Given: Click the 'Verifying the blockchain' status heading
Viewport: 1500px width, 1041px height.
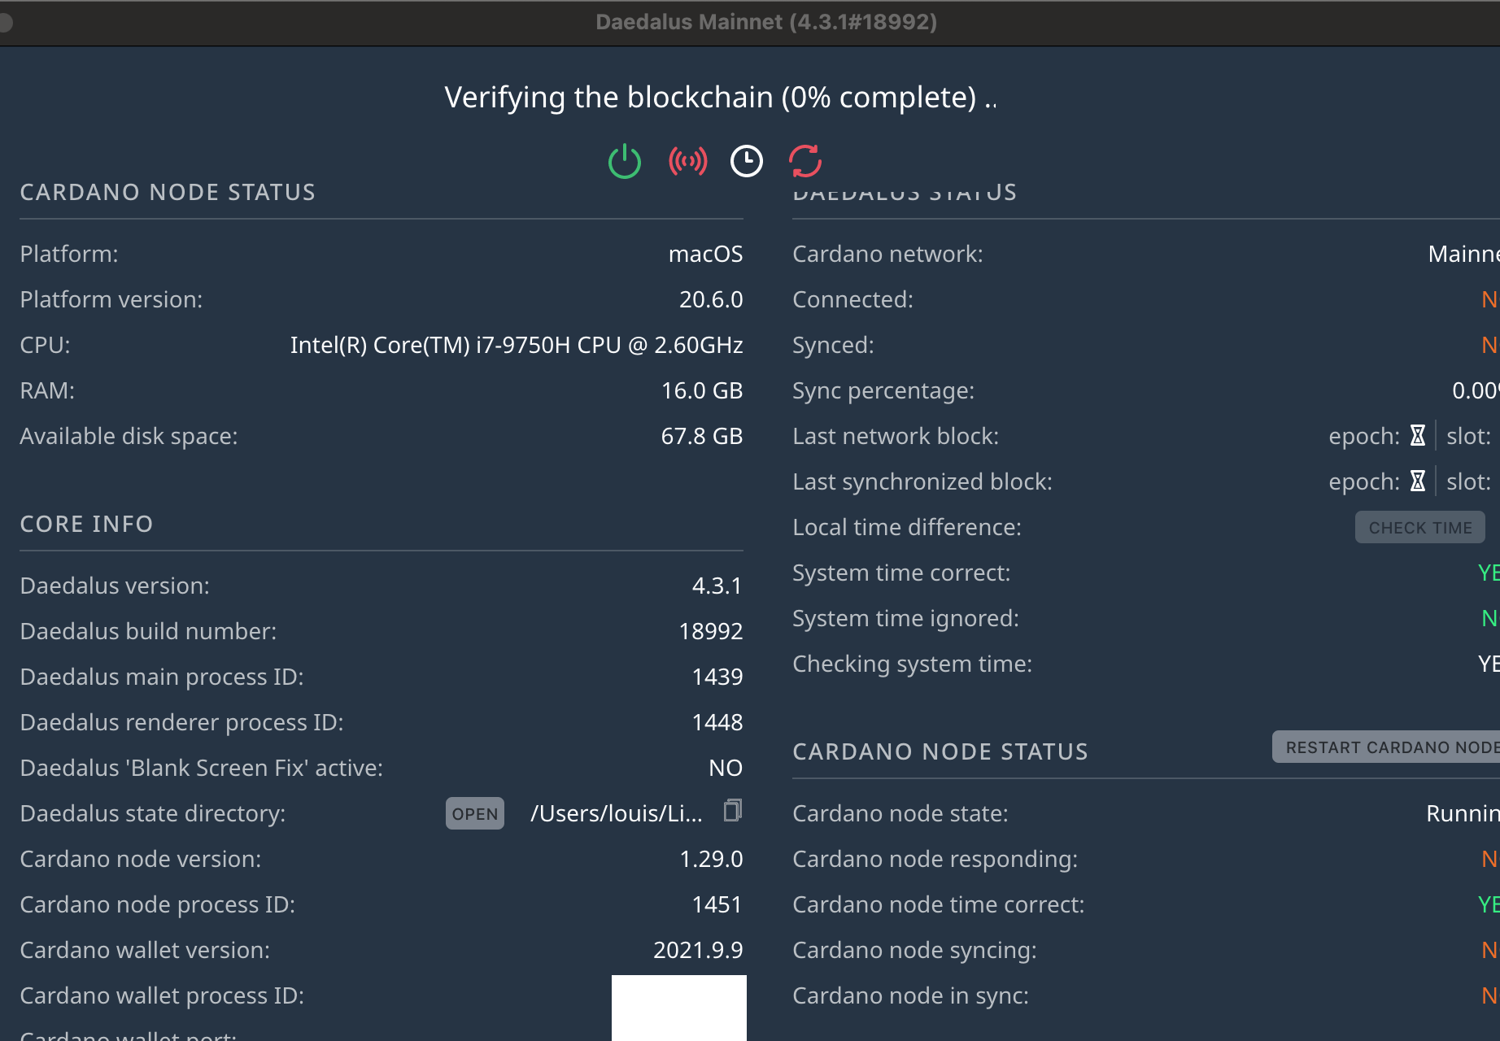Looking at the screenshot, I should (721, 98).
